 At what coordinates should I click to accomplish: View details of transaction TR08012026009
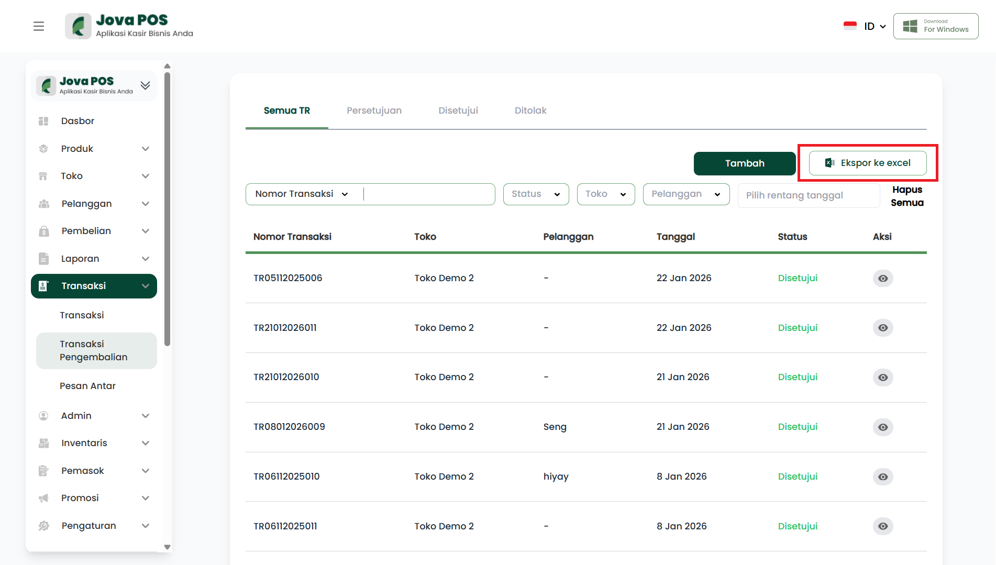pos(882,427)
